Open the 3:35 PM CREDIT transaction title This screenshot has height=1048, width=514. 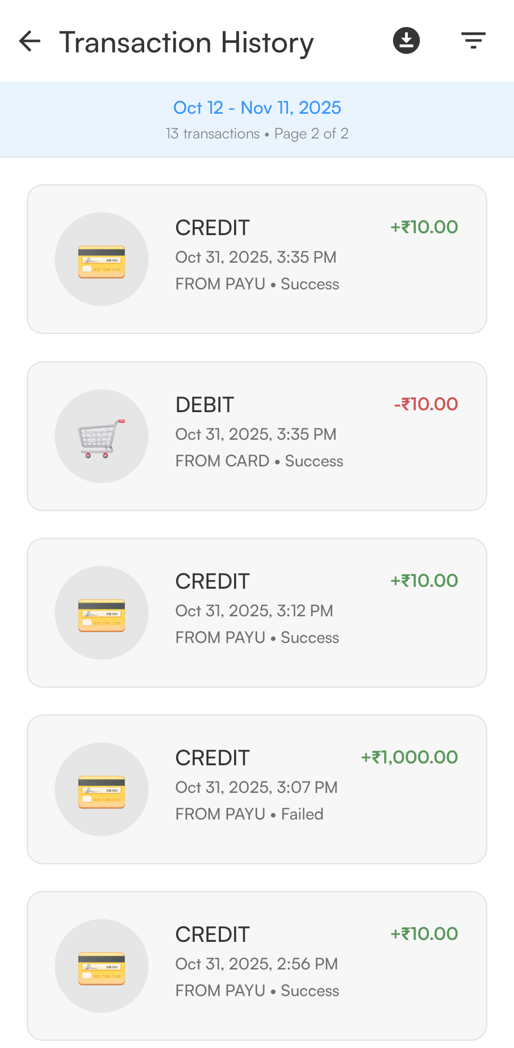[212, 228]
